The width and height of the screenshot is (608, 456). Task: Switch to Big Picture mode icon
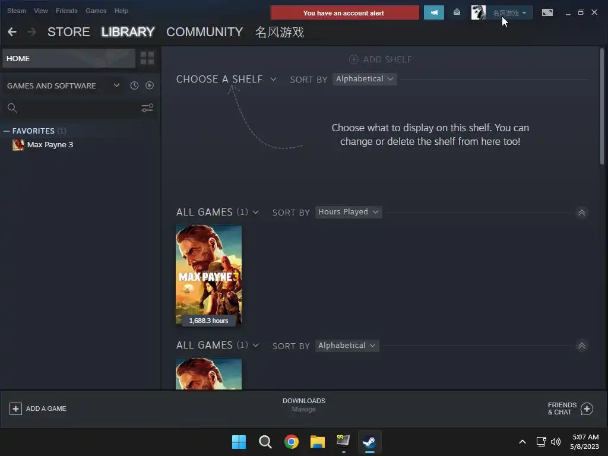click(547, 13)
